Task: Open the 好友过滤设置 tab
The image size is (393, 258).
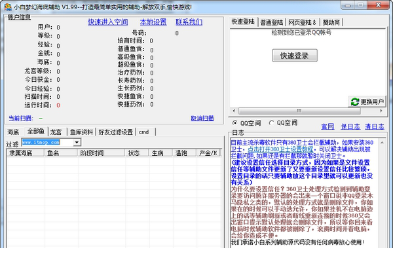Action: [x=115, y=132]
